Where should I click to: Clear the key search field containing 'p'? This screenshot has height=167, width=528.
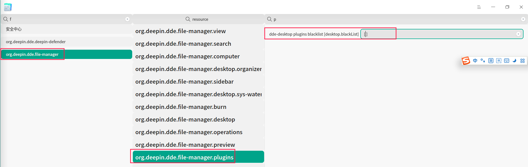(x=523, y=19)
